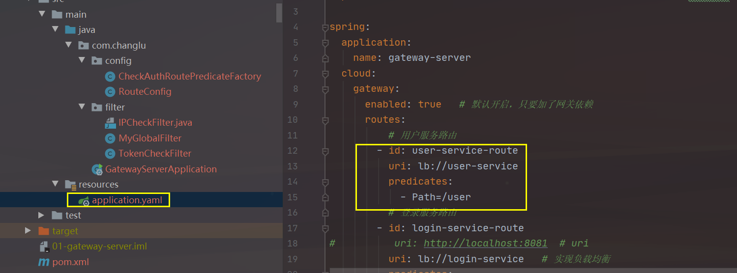The height and width of the screenshot is (273, 737).
Task: Click the config package icon
Action: (x=97, y=61)
